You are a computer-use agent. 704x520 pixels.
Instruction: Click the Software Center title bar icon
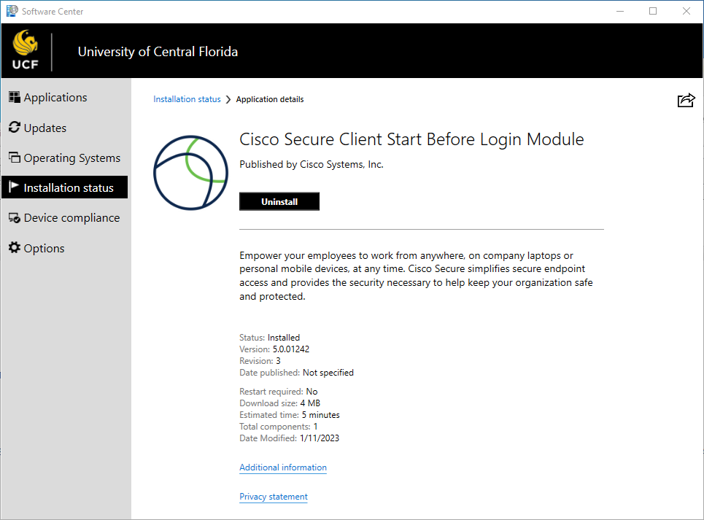[12, 11]
